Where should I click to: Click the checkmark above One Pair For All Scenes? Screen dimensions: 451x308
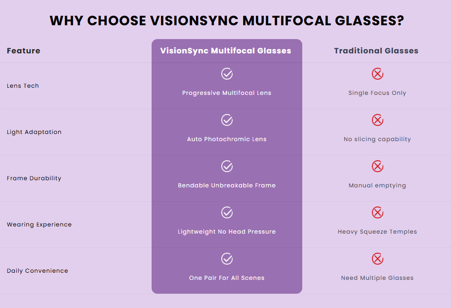227,259
